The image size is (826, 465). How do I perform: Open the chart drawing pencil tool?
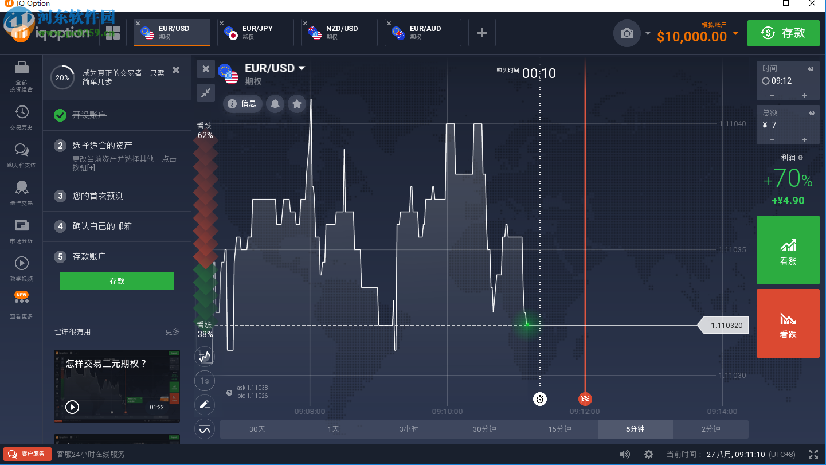click(205, 404)
